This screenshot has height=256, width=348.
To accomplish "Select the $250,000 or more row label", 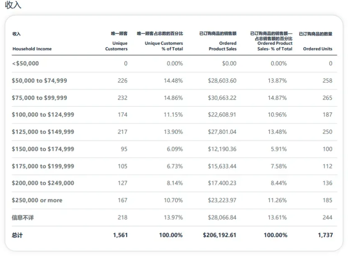I will (x=37, y=200).
